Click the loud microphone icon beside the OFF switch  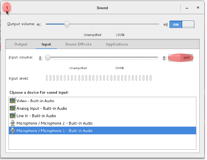164,58
